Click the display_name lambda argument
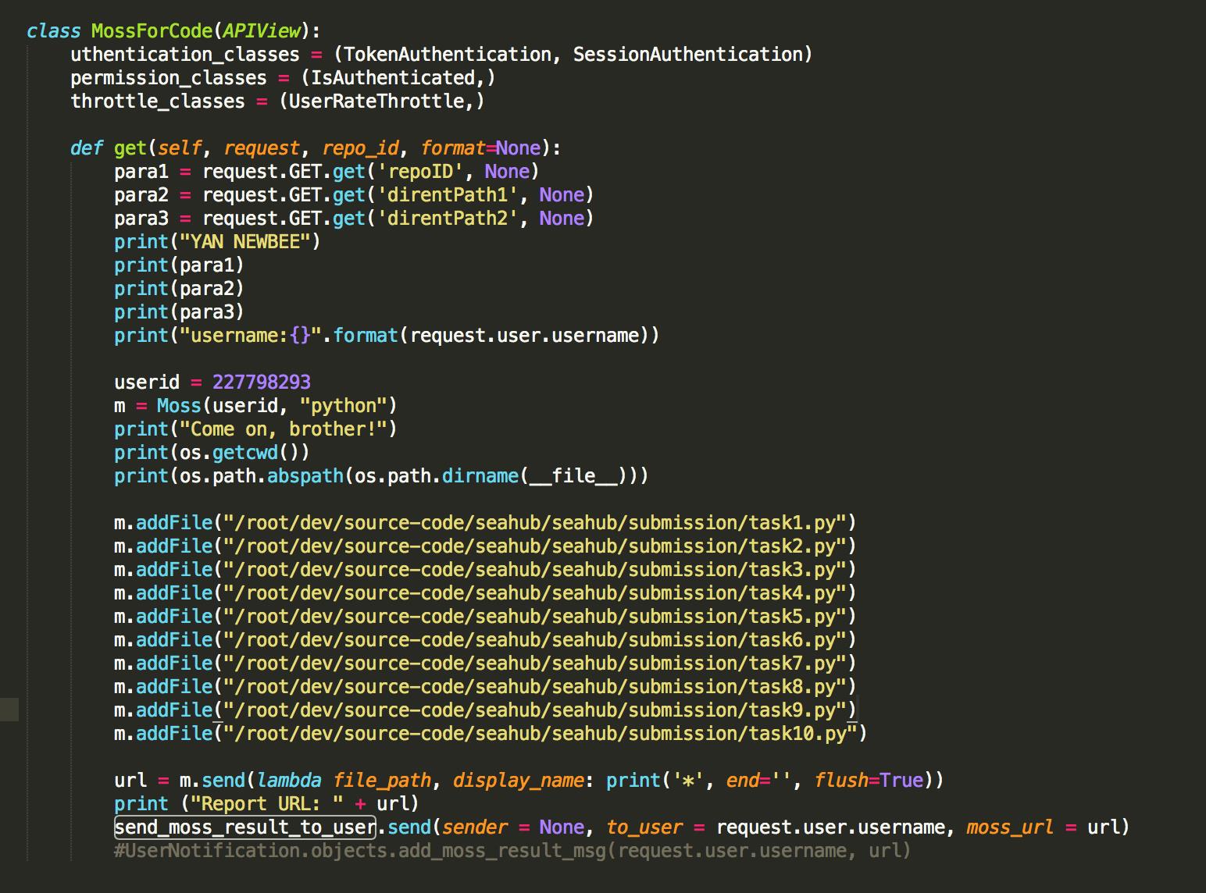Screen dimensions: 1206x893 (x=519, y=781)
